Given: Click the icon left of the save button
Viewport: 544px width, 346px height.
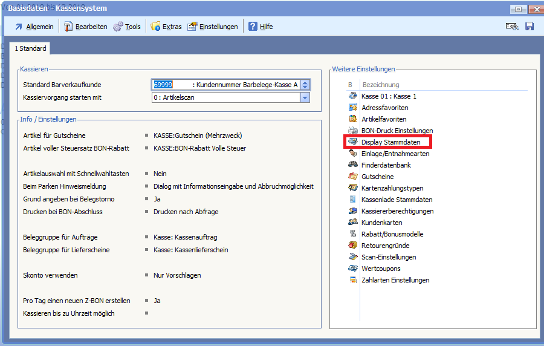Looking at the screenshot, I should coord(512,27).
